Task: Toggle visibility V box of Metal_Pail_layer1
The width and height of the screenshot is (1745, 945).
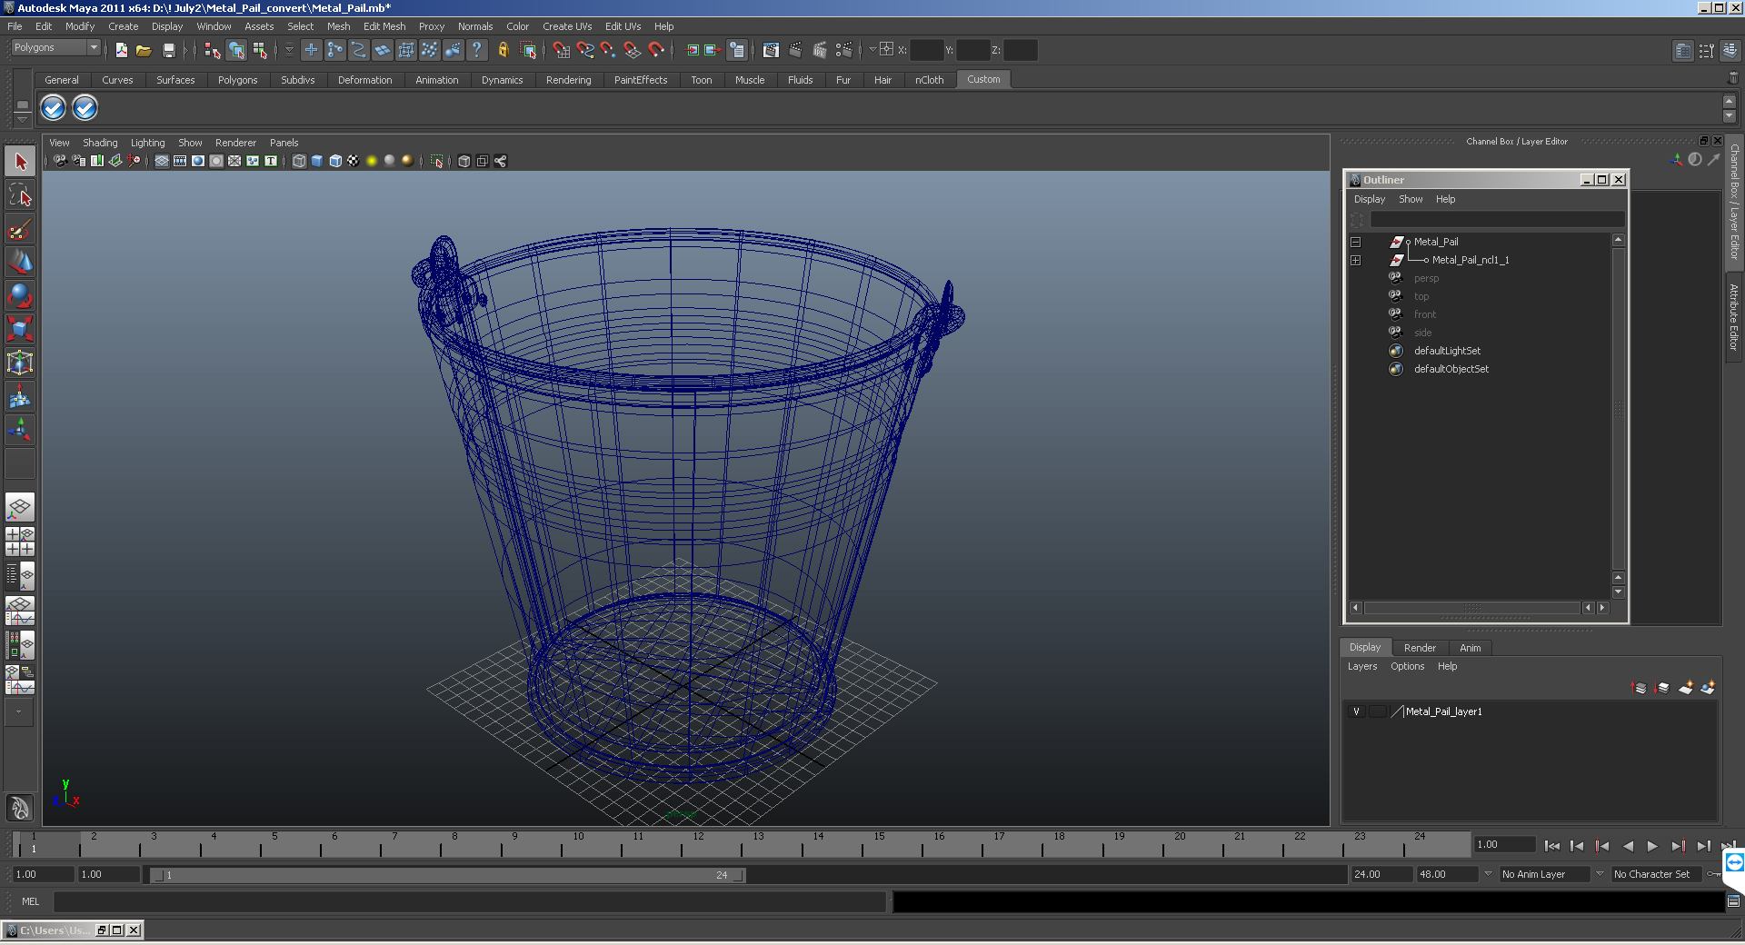Action: click(1356, 711)
